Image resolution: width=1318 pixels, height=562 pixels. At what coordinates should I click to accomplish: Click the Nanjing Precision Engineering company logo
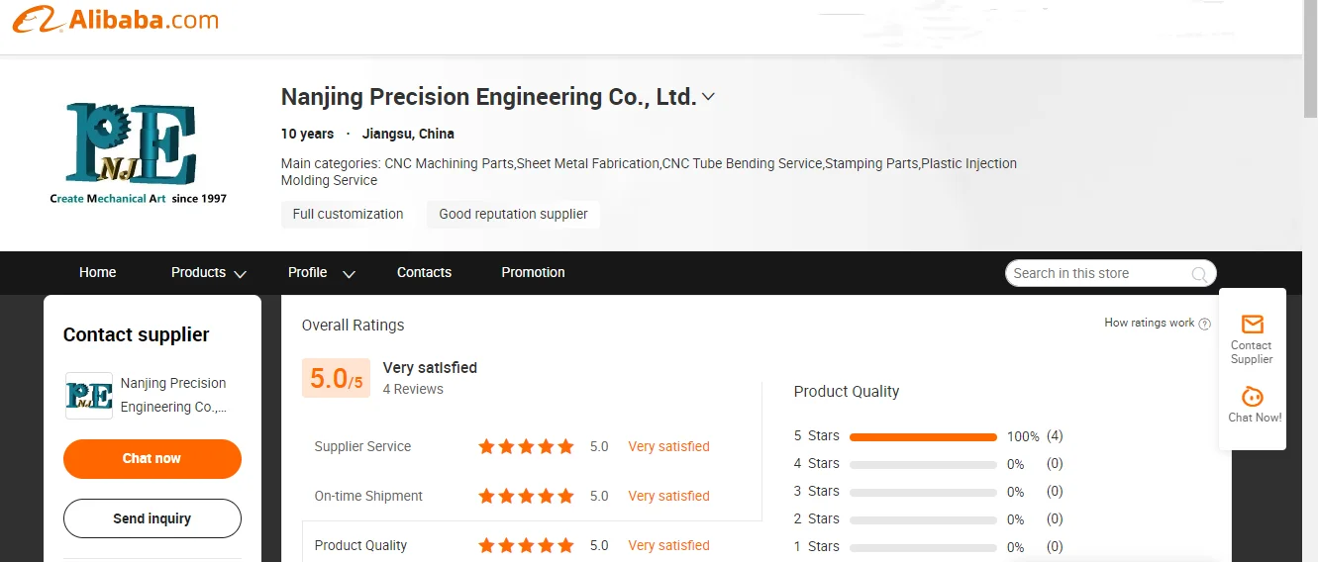click(x=138, y=150)
